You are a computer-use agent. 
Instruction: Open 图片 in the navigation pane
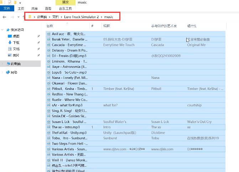point(16,55)
